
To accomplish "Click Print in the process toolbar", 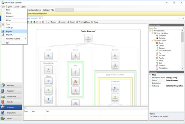I will click(x=79, y=22).
